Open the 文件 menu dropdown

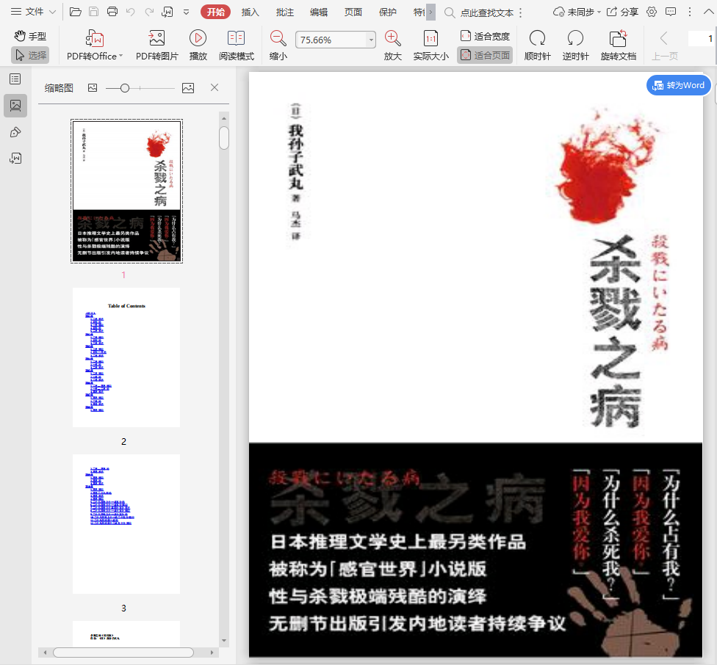pos(33,12)
